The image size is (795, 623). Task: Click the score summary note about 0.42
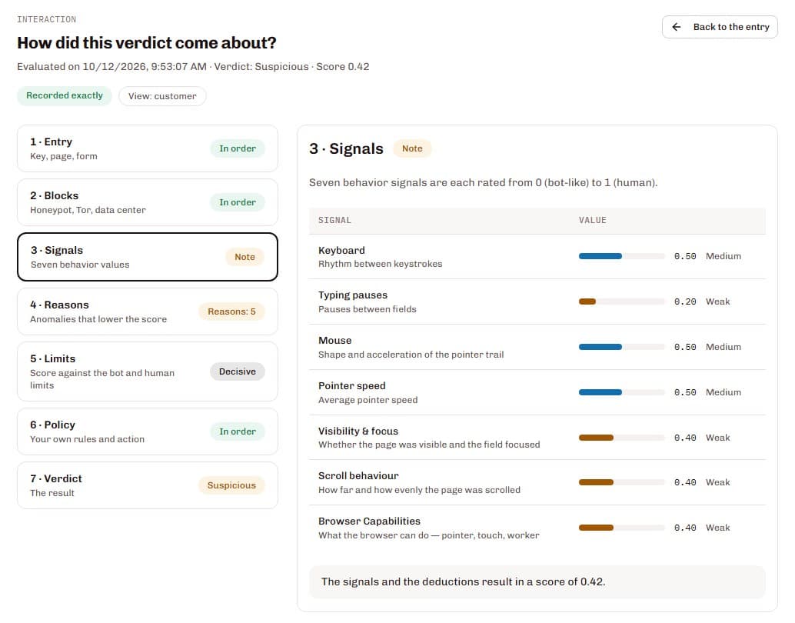537,582
